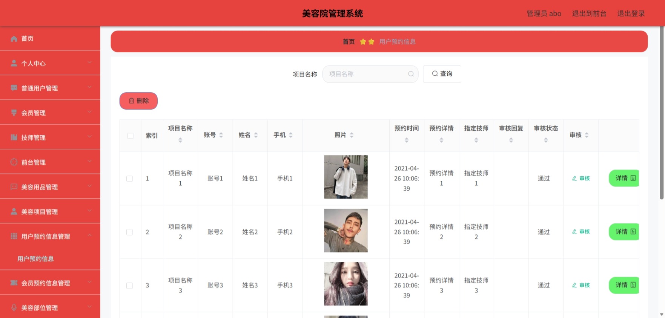665x318 pixels.
Task: Click 管理员 abo in the header
Action: click(x=544, y=14)
